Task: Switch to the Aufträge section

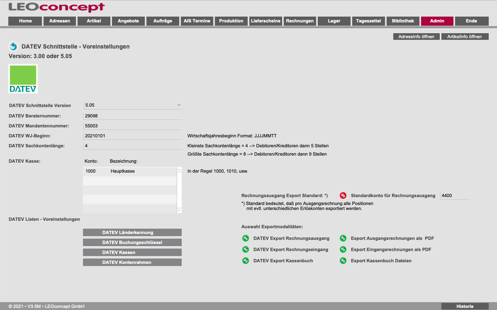Action: pos(163,21)
